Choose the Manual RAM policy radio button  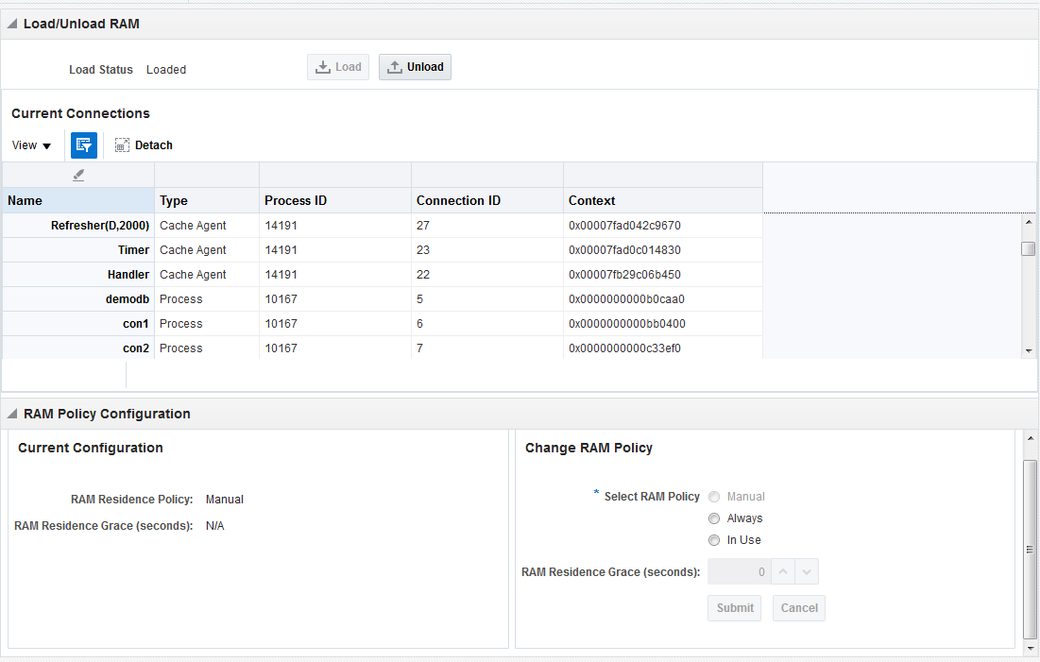coord(714,497)
